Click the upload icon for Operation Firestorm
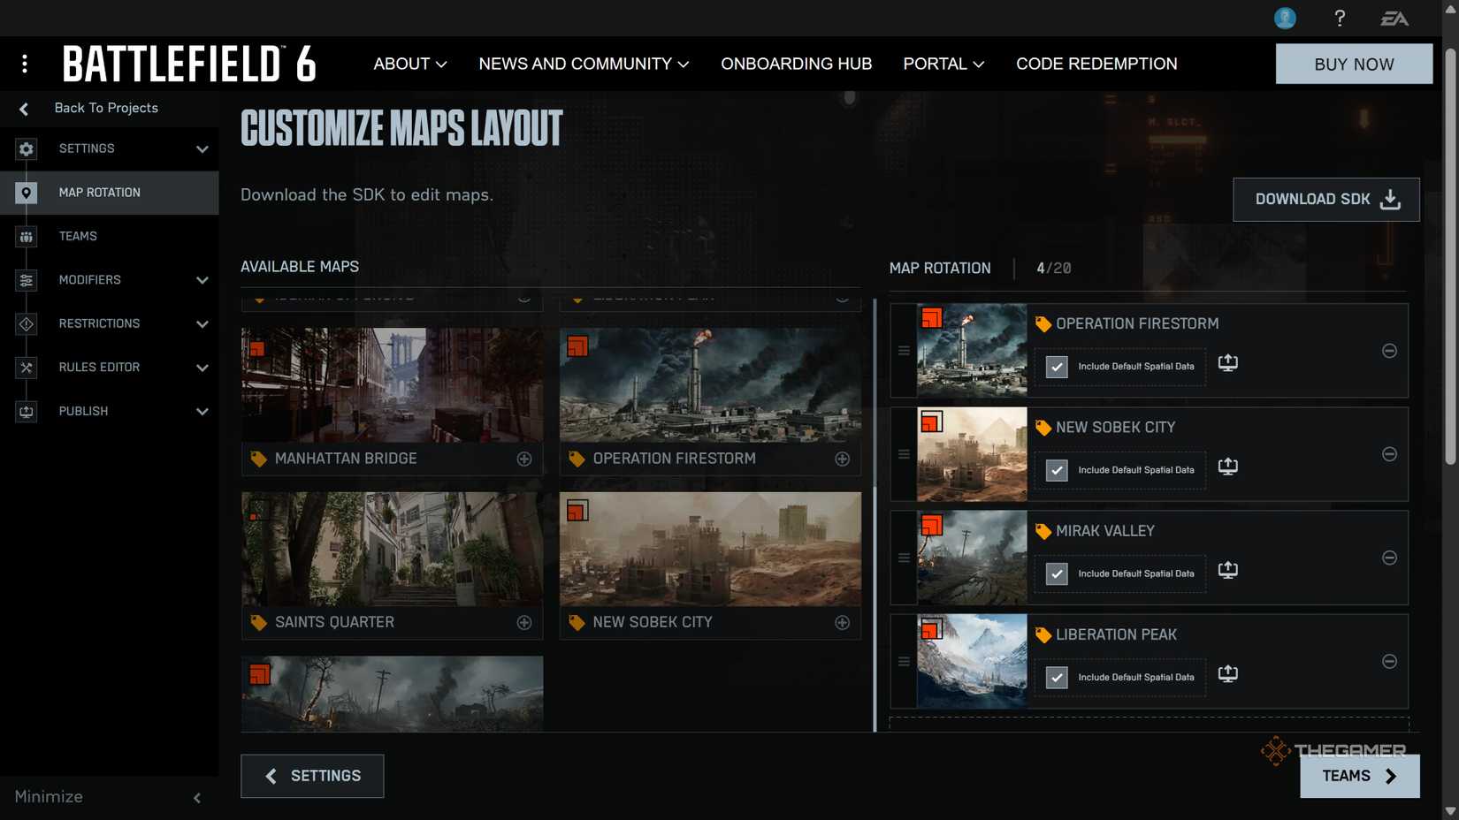Image resolution: width=1459 pixels, height=820 pixels. click(x=1227, y=362)
